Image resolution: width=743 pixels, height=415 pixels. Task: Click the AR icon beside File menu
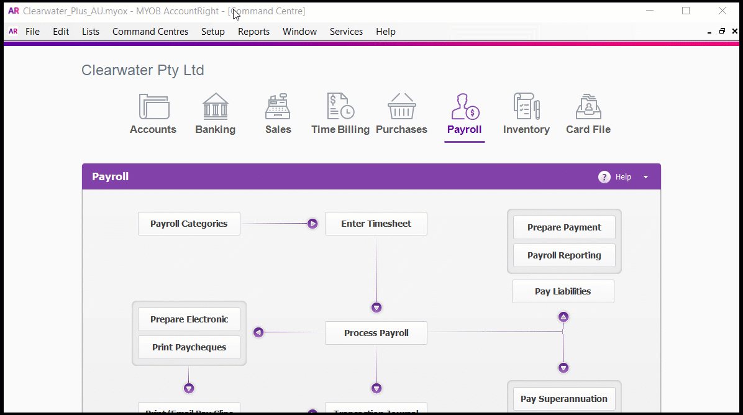13,31
